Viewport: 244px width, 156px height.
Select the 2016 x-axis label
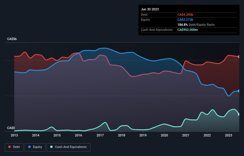click(78, 135)
